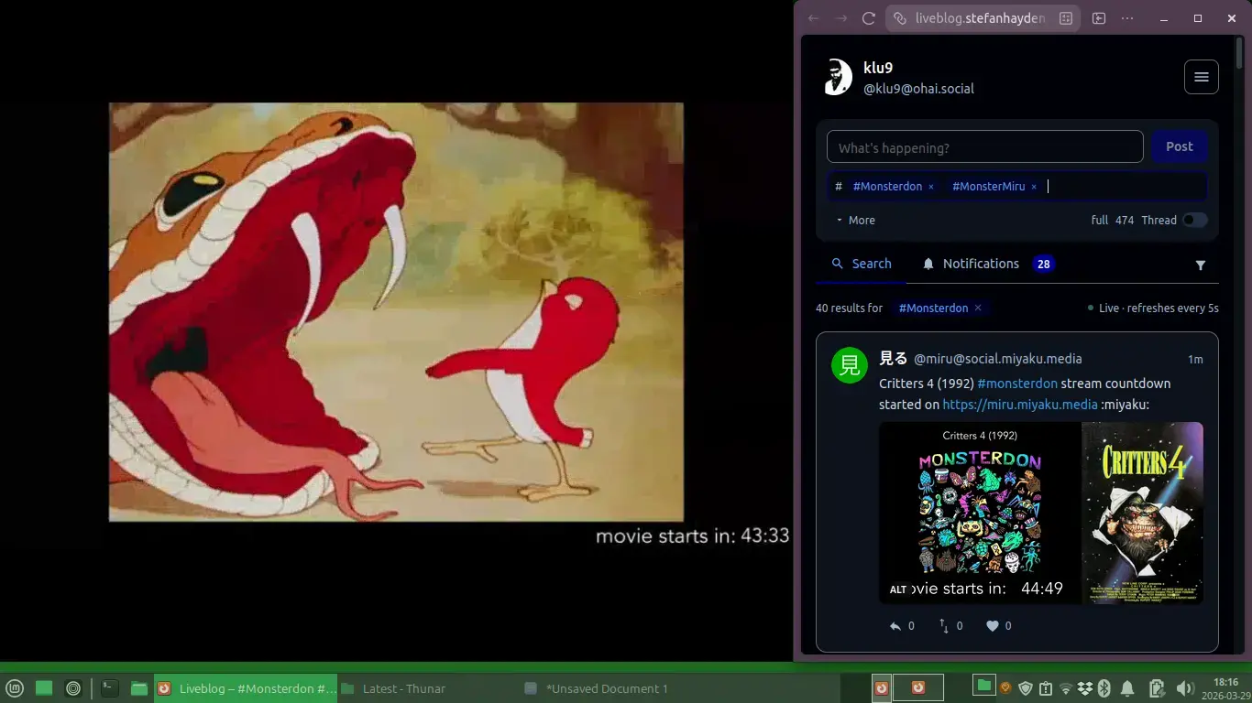Switch to the Notifications tab

pos(982,264)
